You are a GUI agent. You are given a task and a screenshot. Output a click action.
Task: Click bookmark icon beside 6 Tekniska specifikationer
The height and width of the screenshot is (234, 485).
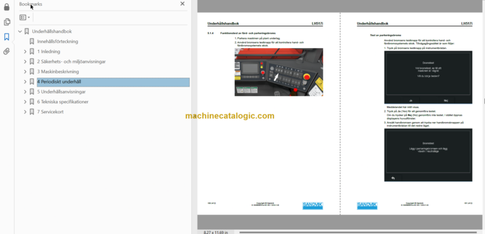32,102
